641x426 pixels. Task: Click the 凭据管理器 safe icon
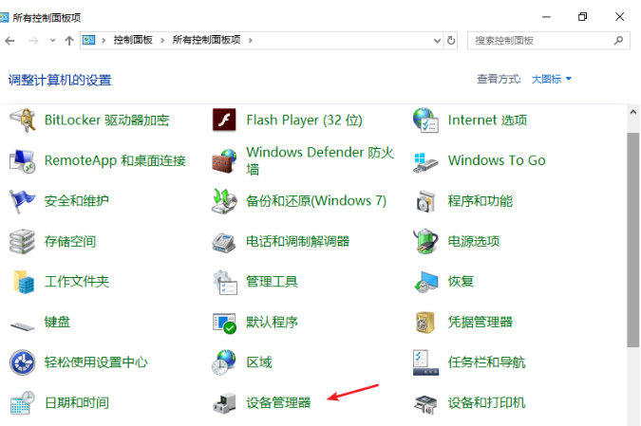425,323
